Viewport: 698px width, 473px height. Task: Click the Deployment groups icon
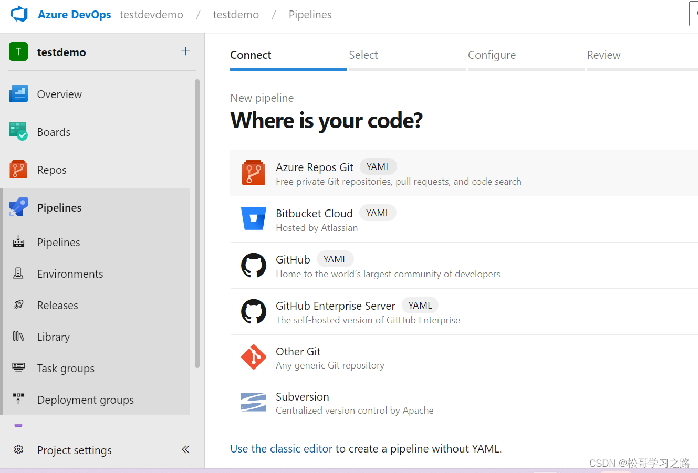[18, 398]
